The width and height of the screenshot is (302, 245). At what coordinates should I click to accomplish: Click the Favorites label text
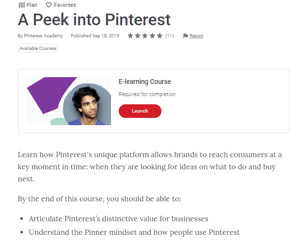[x=65, y=5]
